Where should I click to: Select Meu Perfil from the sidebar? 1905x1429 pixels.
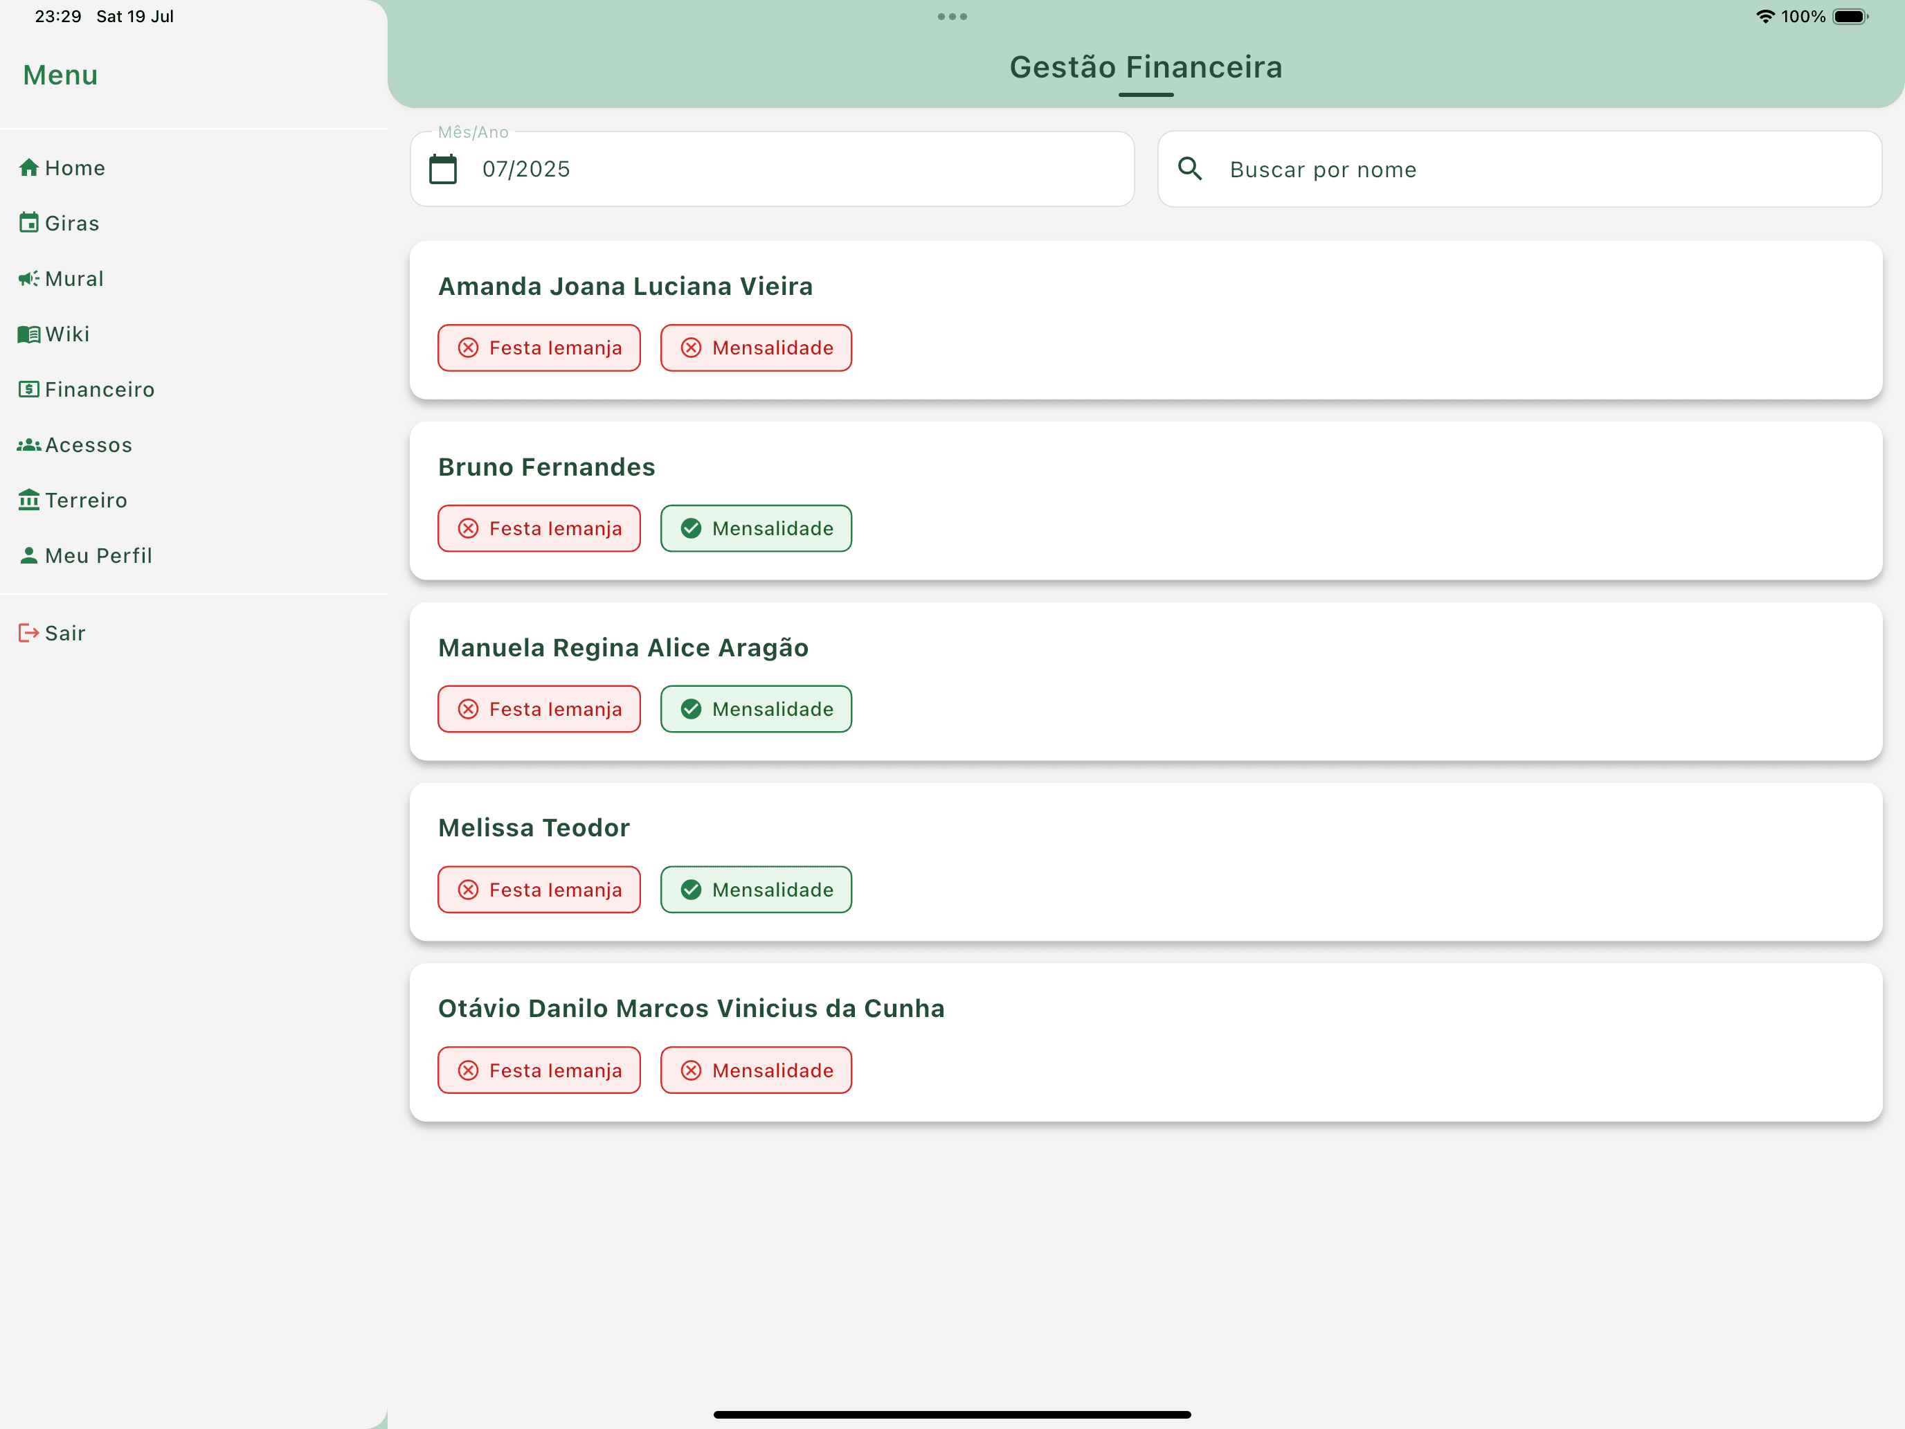(x=98, y=555)
